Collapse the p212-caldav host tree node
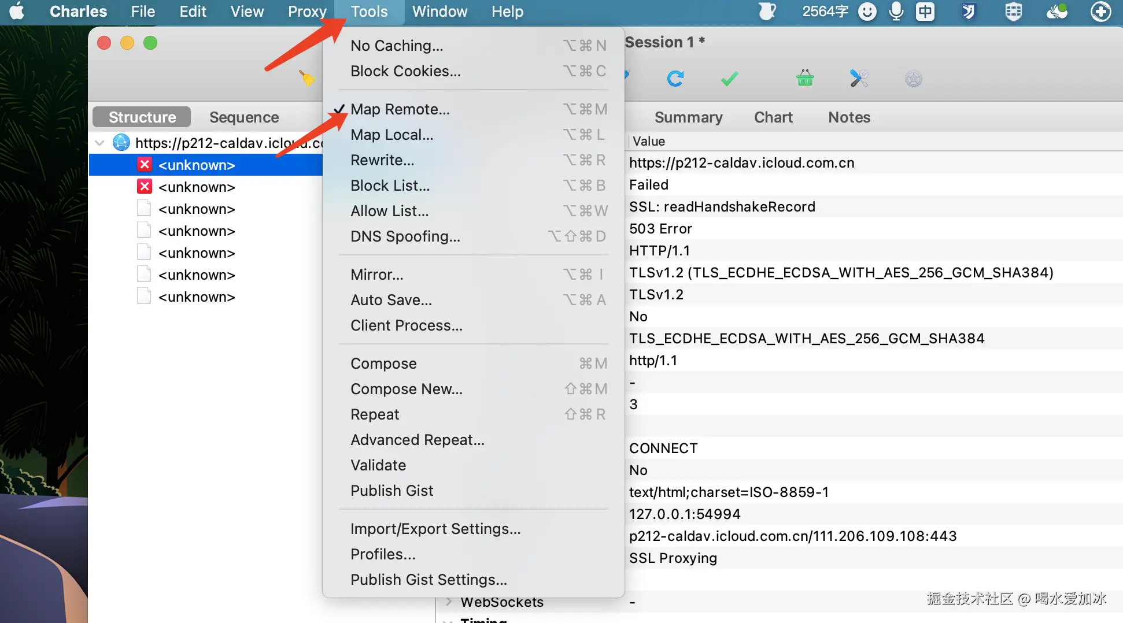The image size is (1123, 623). pos(99,143)
